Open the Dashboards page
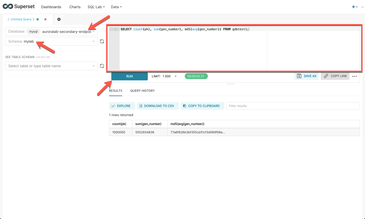 click(x=51, y=7)
